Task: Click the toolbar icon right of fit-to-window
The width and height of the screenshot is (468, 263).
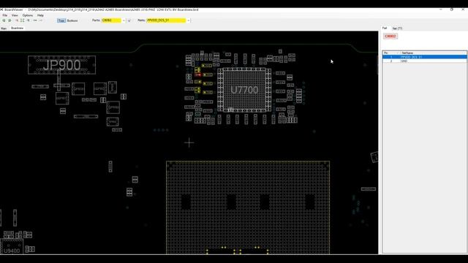Action: (29, 20)
